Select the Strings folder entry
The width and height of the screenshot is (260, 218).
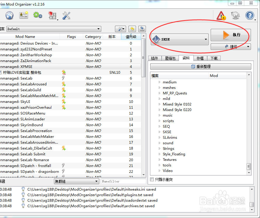tap(168, 148)
